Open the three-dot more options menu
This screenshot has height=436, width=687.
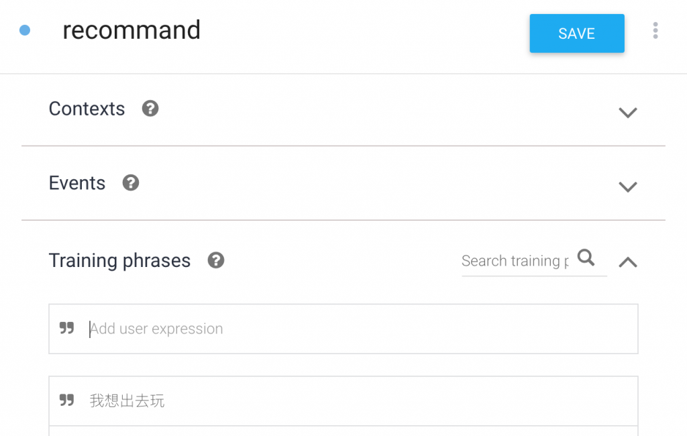click(655, 31)
